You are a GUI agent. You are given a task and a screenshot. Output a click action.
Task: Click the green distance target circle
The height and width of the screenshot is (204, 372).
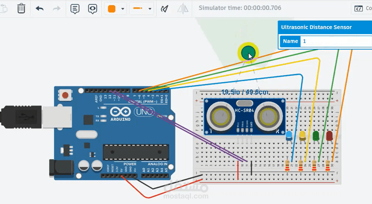[x=248, y=53]
